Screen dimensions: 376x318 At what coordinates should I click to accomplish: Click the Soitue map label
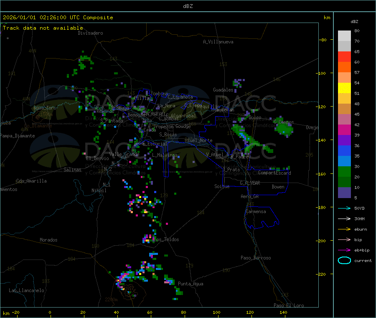pos(222,186)
